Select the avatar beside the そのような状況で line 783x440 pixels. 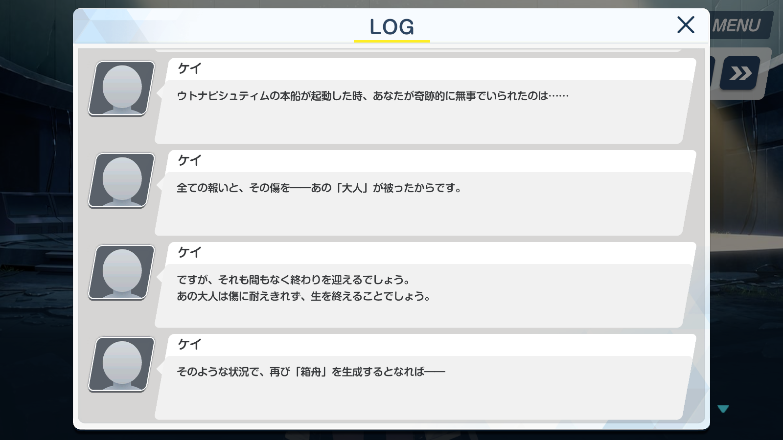(122, 364)
